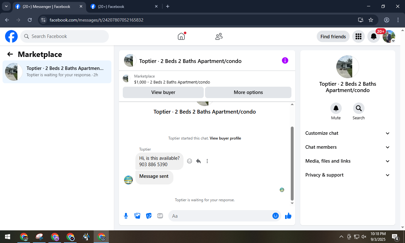
Task: Click the Chrome address bar URL
Action: (x=97, y=20)
